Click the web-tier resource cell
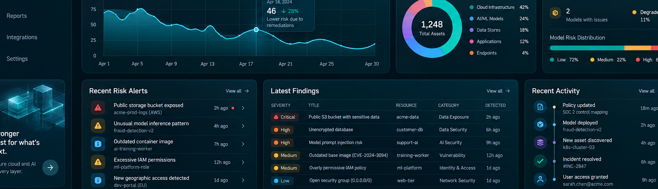The image size is (658, 189). (x=406, y=181)
